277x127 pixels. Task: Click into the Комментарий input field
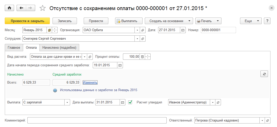97,120
